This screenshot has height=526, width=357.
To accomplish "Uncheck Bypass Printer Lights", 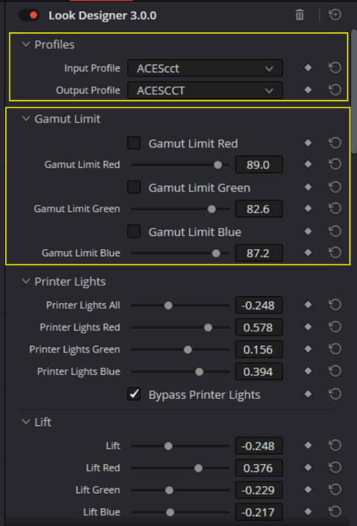I will click(134, 394).
